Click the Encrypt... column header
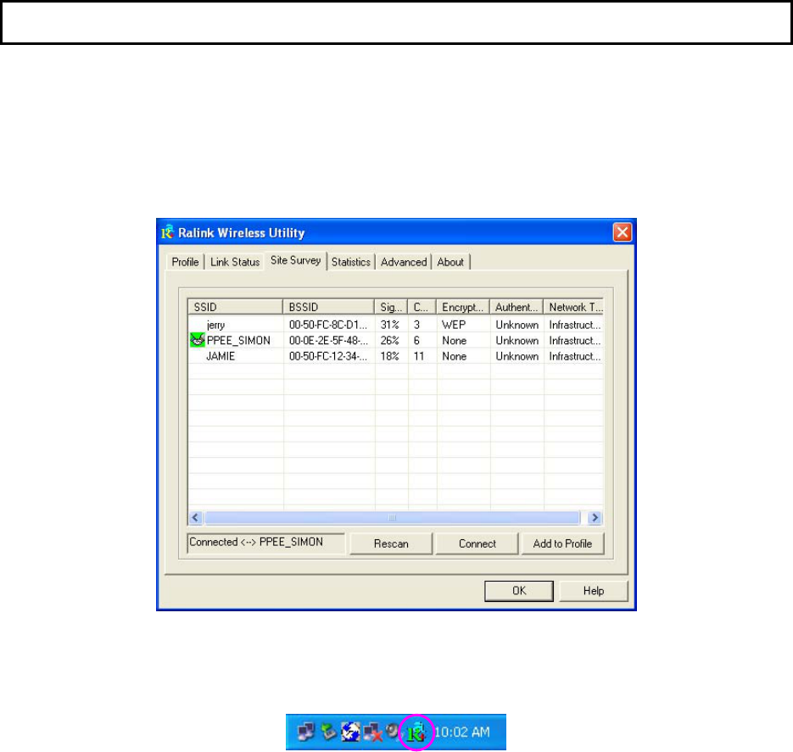Screen dimensions: 793x752 (x=463, y=307)
